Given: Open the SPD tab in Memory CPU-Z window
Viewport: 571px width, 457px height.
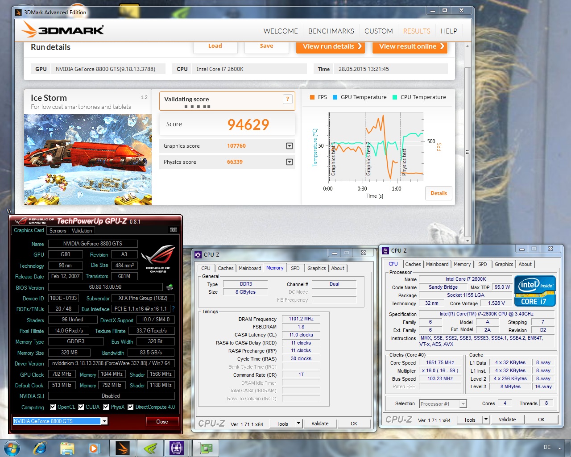Looking at the screenshot, I should [295, 268].
